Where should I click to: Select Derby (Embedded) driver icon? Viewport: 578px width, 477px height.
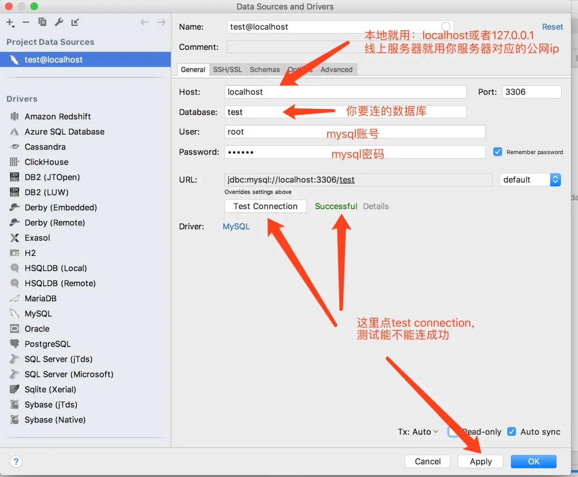click(15, 207)
